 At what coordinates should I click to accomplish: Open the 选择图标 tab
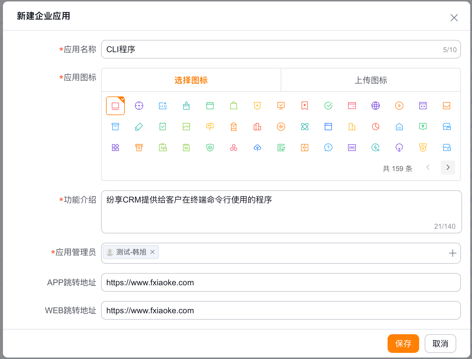pyautogui.click(x=191, y=80)
